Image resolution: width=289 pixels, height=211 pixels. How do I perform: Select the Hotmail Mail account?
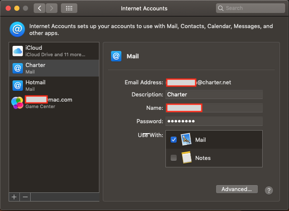tap(54, 86)
